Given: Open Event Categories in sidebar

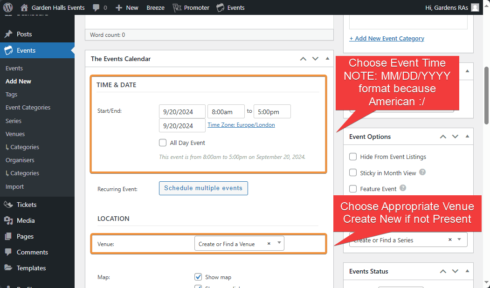Looking at the screenshot, I should tap(28, 107).
